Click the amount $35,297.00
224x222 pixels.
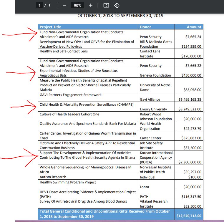tap(192, 172)
